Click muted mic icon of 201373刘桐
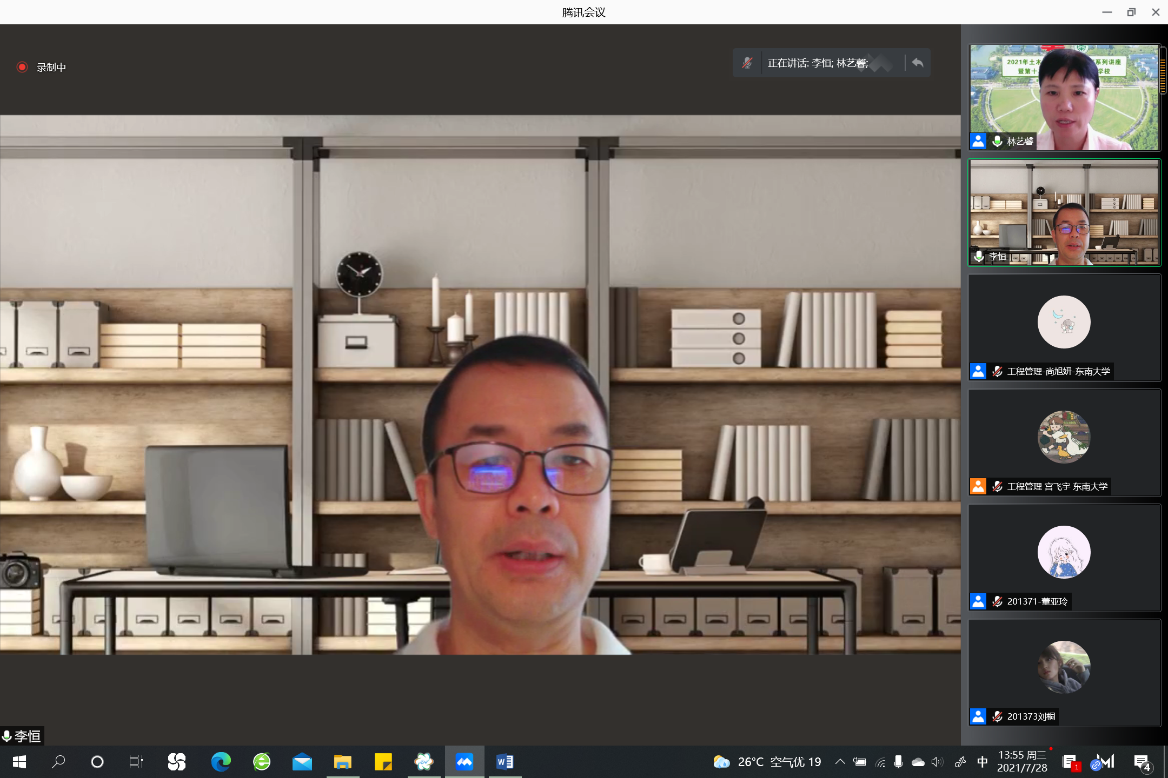This screenshot has width=1168, height=778. [x=998, y=716]
